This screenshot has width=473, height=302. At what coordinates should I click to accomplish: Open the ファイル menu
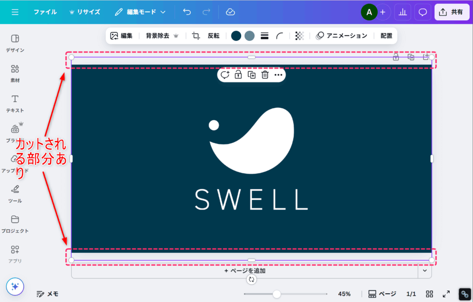45,12
